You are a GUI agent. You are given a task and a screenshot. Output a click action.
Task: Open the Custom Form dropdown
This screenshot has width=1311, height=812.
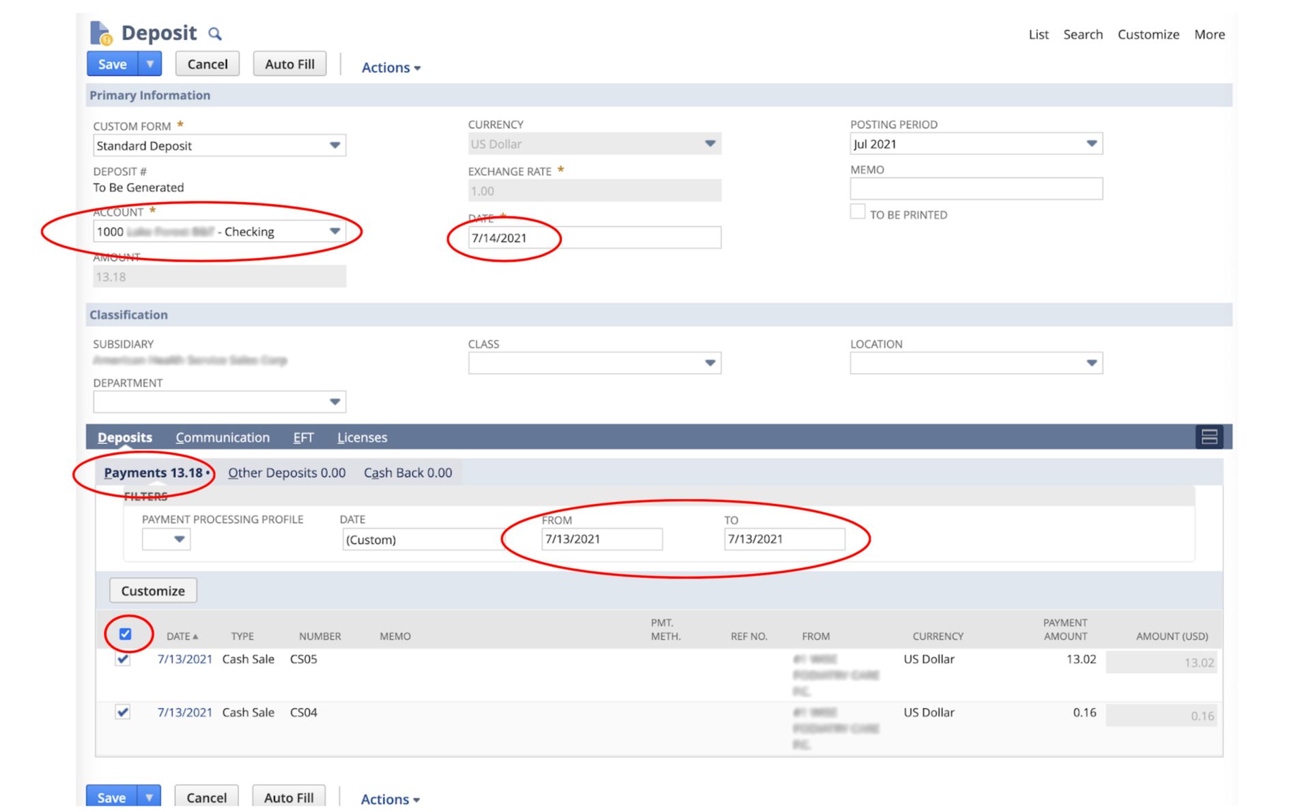pyautogui.click(x=335, y=145)
